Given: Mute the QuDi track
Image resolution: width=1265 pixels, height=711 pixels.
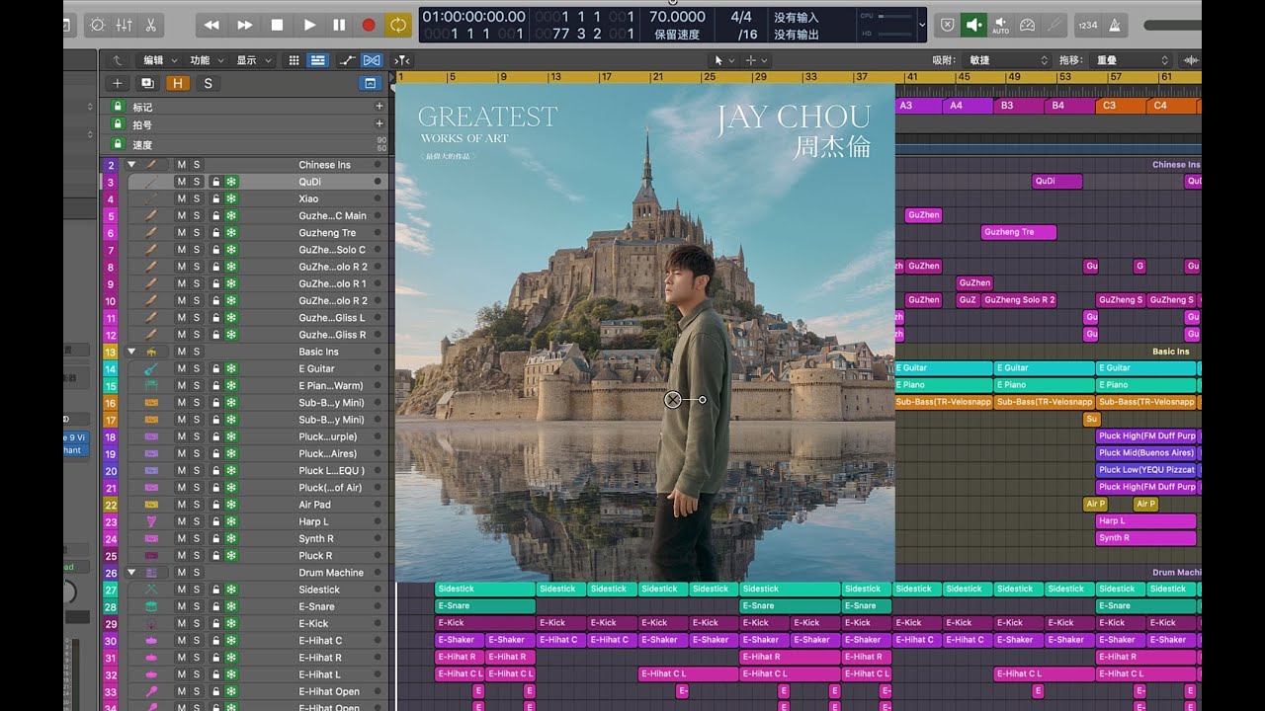Looking at the screenshot, I should point(181,182).
